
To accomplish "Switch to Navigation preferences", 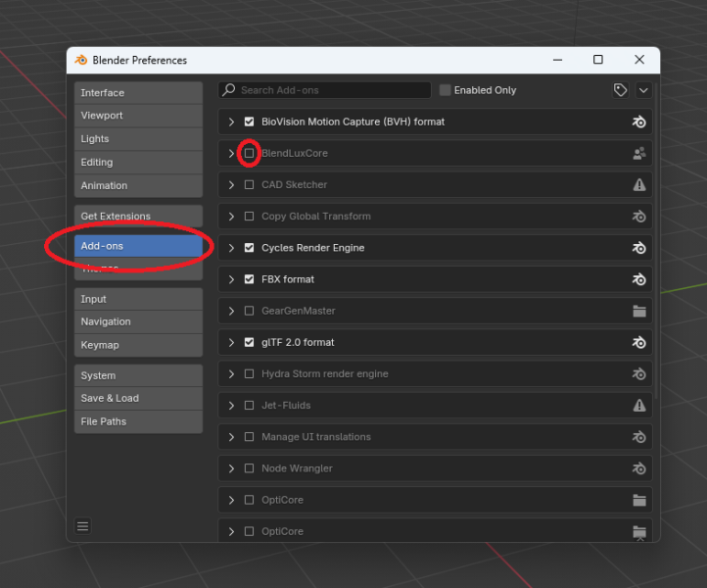I will 138,321.
